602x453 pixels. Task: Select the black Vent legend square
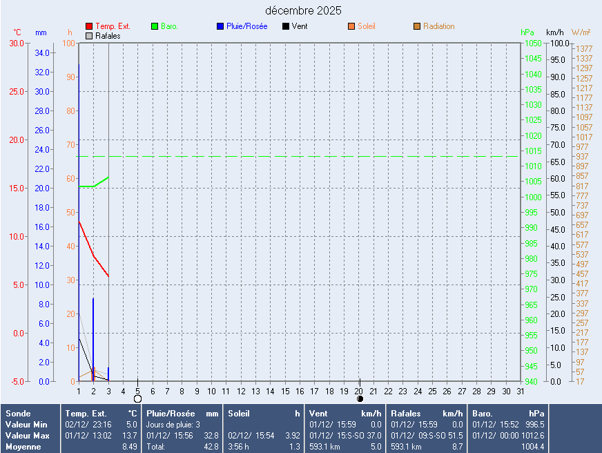[x=286, y=26]
